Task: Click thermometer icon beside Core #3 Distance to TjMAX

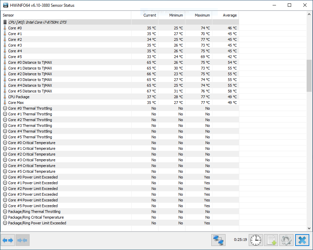Action: (x=5, y=80)
